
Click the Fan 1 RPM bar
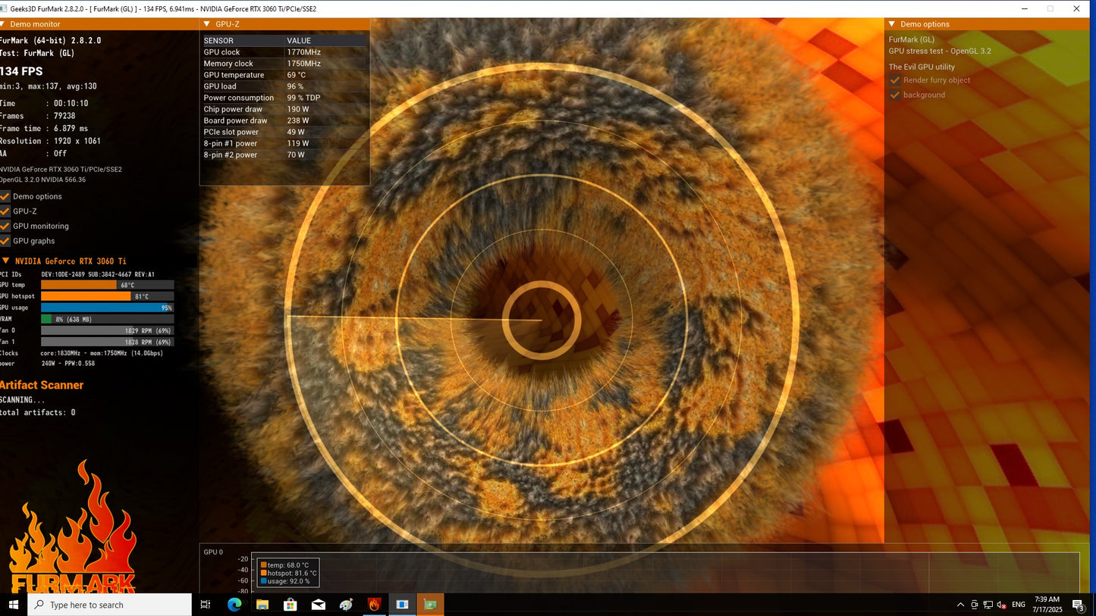(x=107, y=342)
